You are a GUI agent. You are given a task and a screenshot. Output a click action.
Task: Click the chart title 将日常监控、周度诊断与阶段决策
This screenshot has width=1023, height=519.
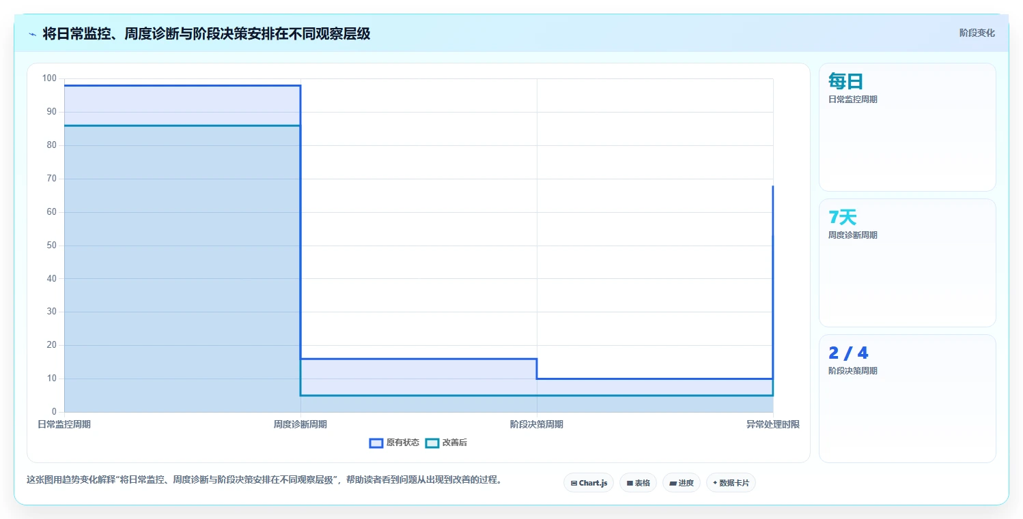(x=206, y=33)
